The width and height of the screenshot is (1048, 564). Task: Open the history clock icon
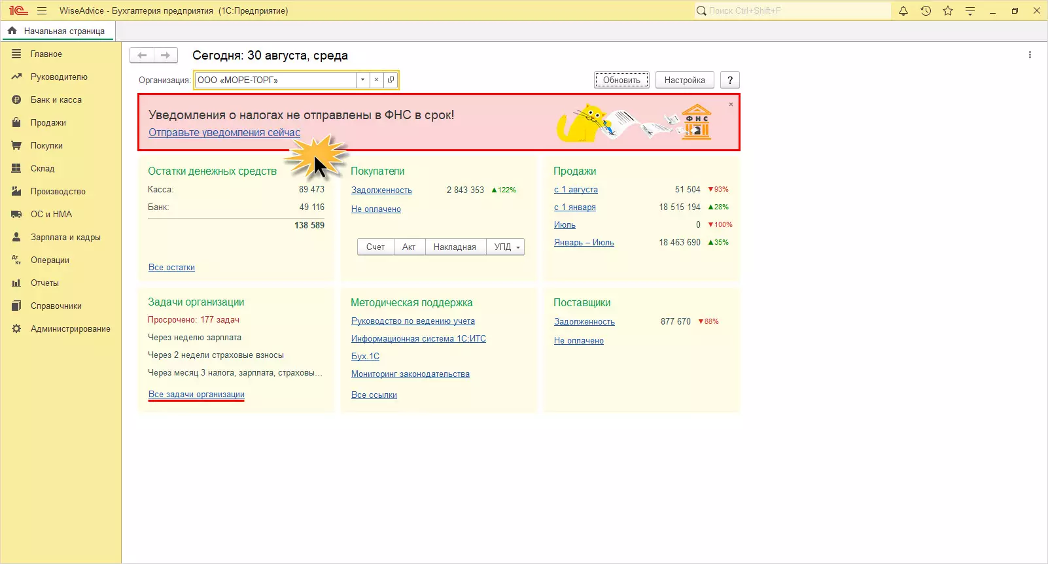coord(926,10)
